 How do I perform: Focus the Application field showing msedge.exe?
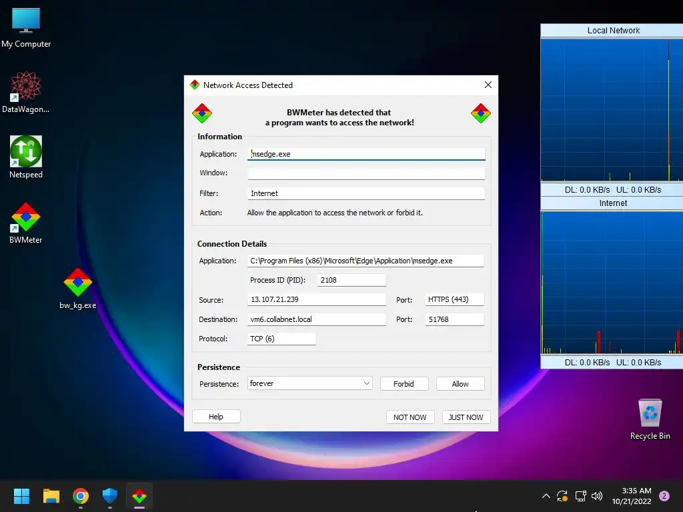(366, 154)
